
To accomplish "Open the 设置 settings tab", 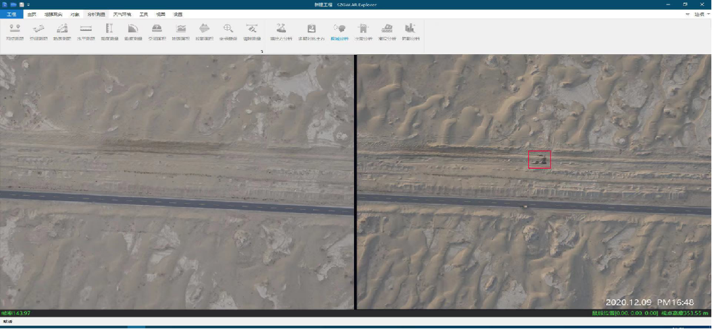I will click(178, 14).
